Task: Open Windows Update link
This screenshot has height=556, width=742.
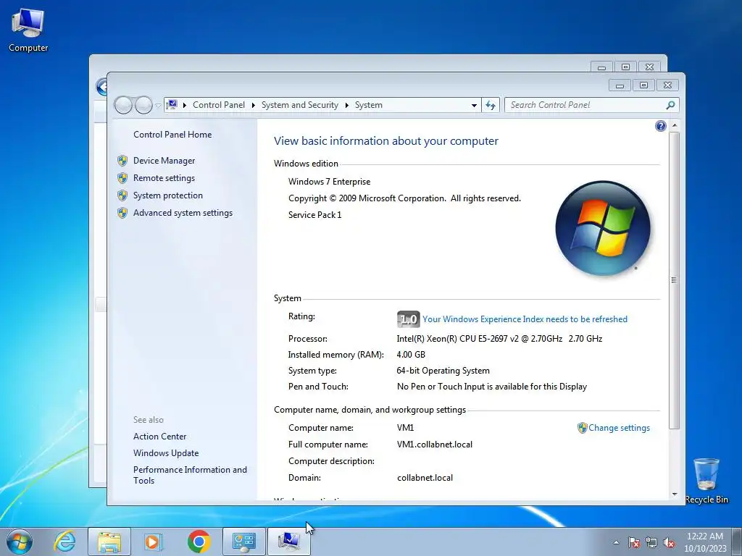Action: coord(166,453)
